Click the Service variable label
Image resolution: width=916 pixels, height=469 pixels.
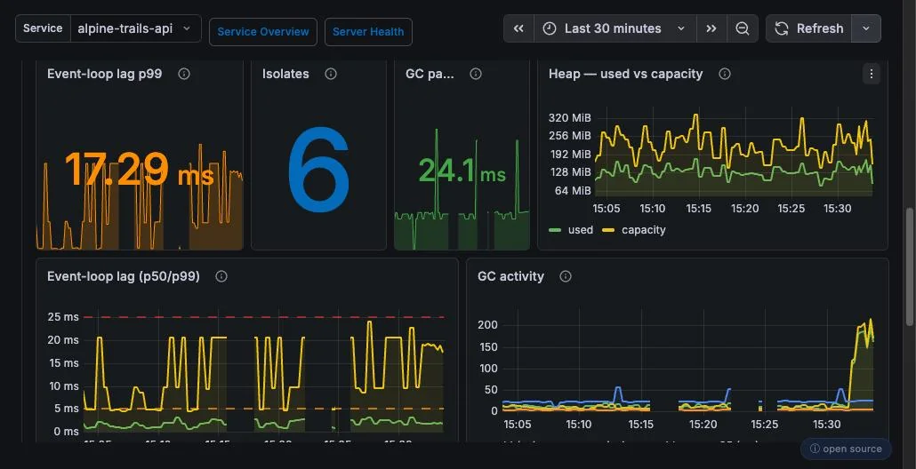(43, 28)
